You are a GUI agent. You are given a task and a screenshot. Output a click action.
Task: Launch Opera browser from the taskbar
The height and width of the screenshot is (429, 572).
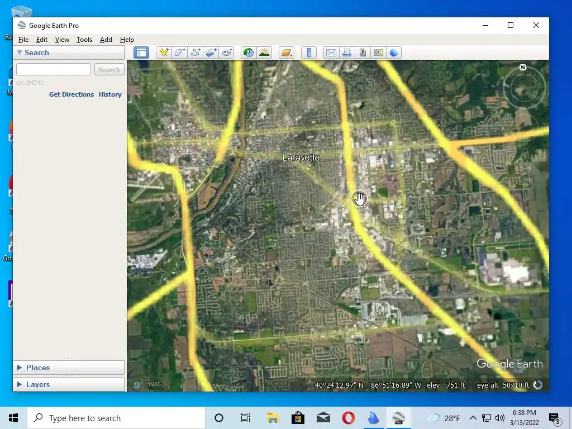pyautogui.click(x=349, y=418)
